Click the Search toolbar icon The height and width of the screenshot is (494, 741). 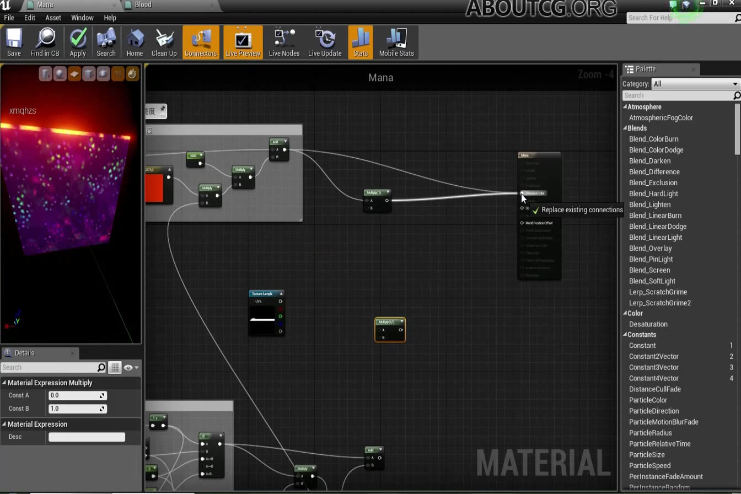click(x=106, y=42)
